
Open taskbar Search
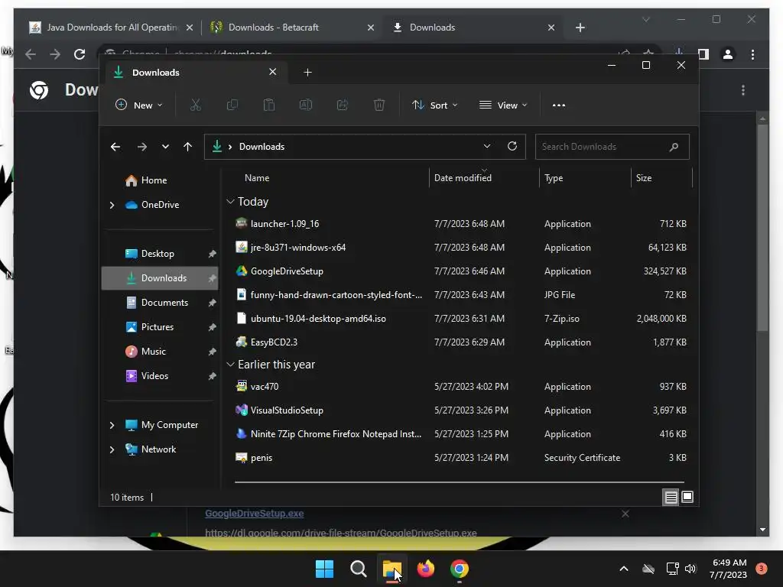point(358,569)
